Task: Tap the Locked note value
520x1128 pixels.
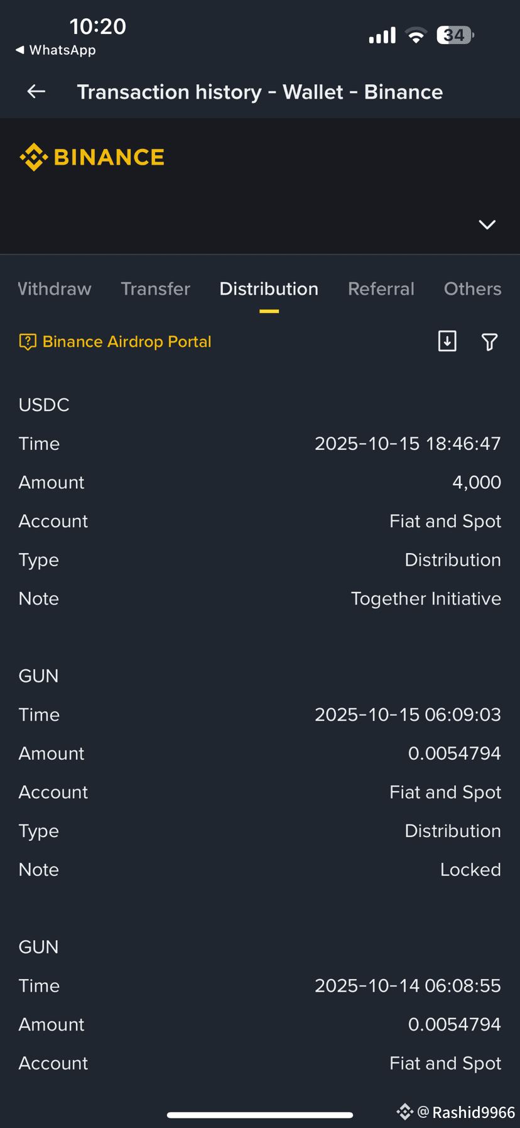Action: (x=470, y=870)
